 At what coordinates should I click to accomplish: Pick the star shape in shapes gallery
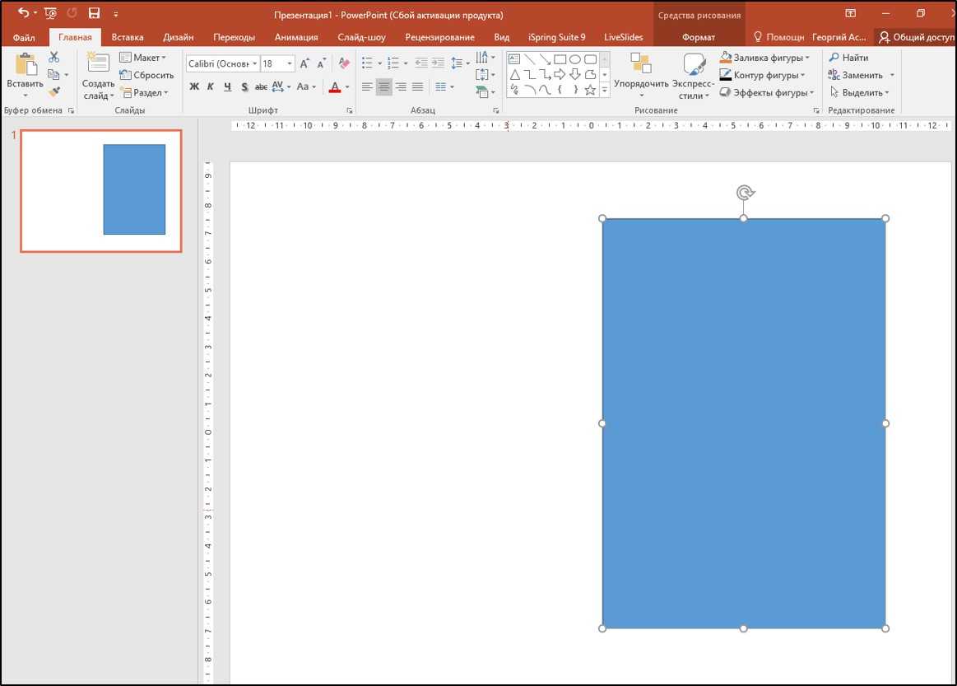coord(590,90)
